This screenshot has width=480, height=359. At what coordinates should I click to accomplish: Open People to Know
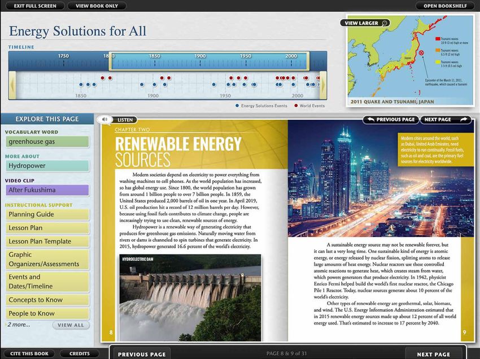click(47, 313)
